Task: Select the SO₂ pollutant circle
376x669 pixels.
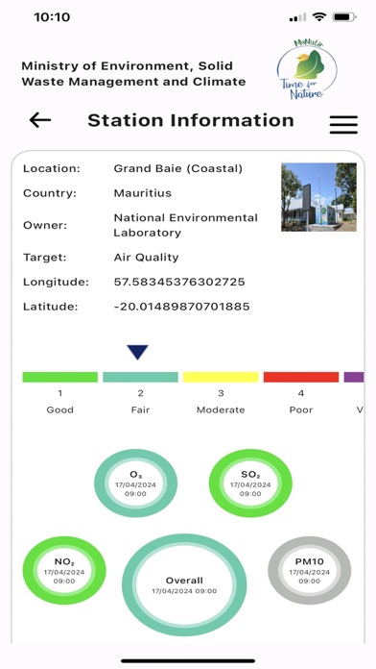Action: 250,483
